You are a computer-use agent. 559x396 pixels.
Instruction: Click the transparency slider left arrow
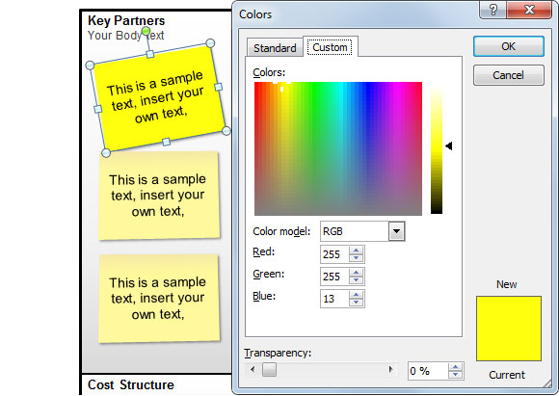253,369
